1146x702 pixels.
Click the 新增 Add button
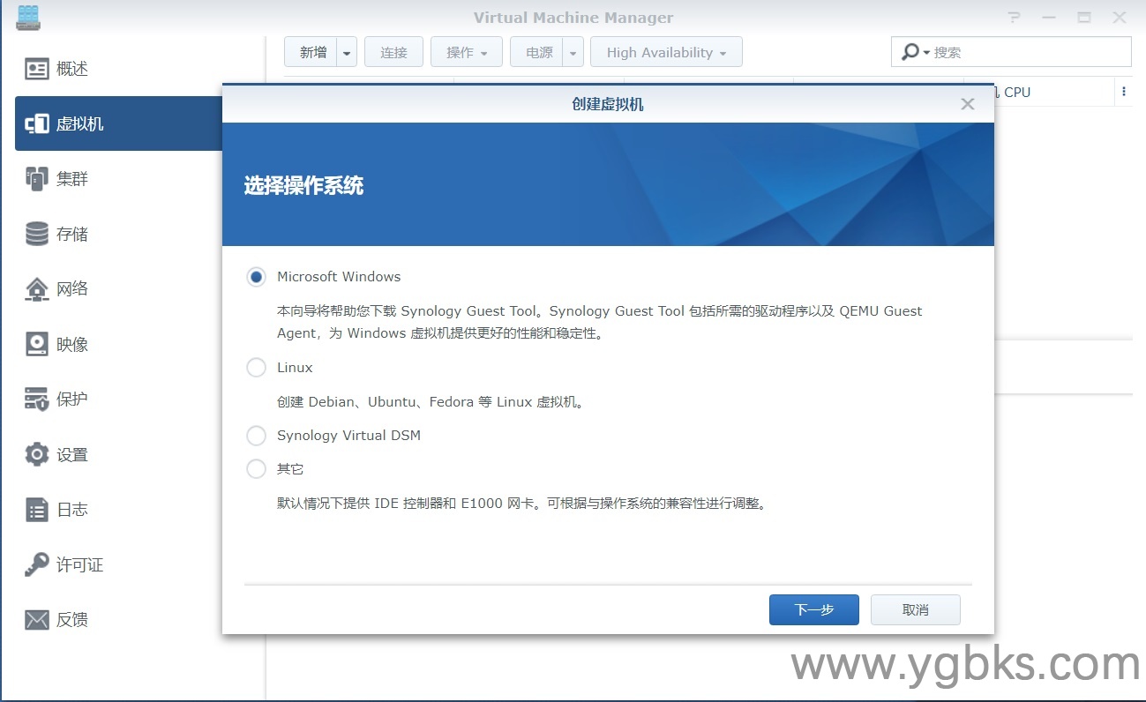(x=311, y=52)
